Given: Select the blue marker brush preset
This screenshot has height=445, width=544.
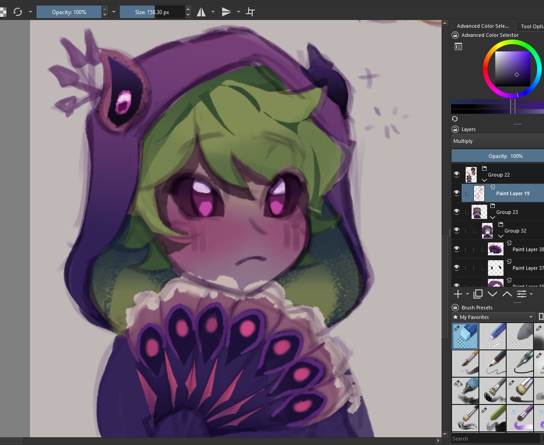Looking at the screenshot, I should (x=465, y=390).
